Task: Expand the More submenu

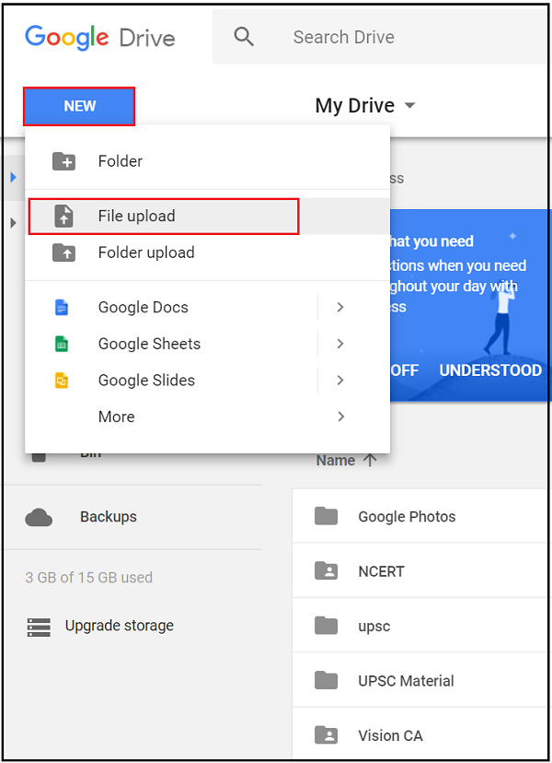Action: (340, 417)
